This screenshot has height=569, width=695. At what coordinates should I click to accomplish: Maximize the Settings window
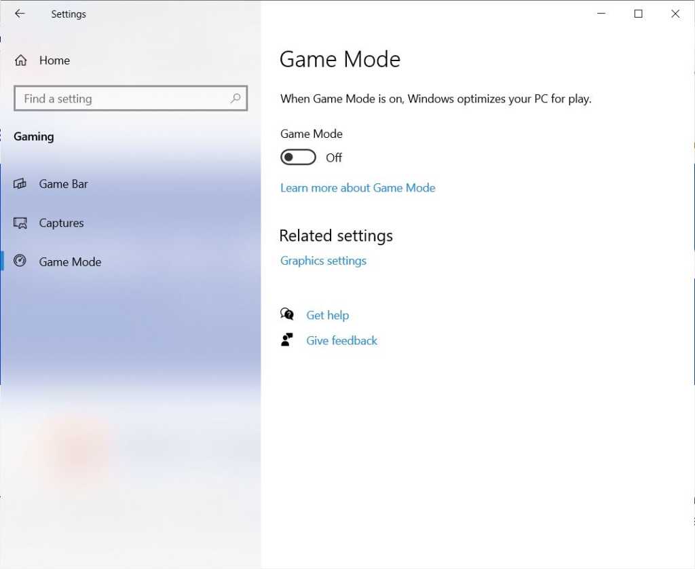tap(638, 14)
